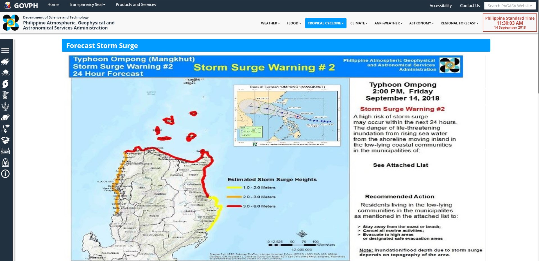Click the Philippine map regional forecast icon
Image resolution: width=539 pixels, height=261 pixels.
[5, 129]
